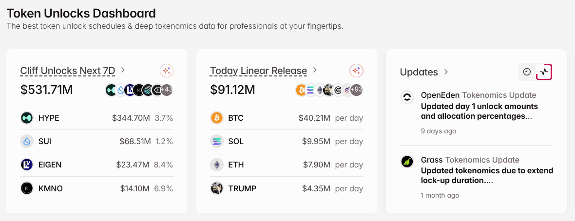Click the TRUMP token icon

tap(216, 188)
